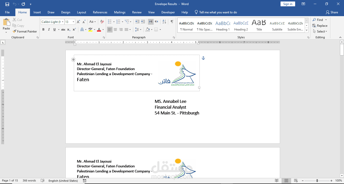Open the Change Case dropdown
This screenshot has width=344, height=184.
point(92,22)
